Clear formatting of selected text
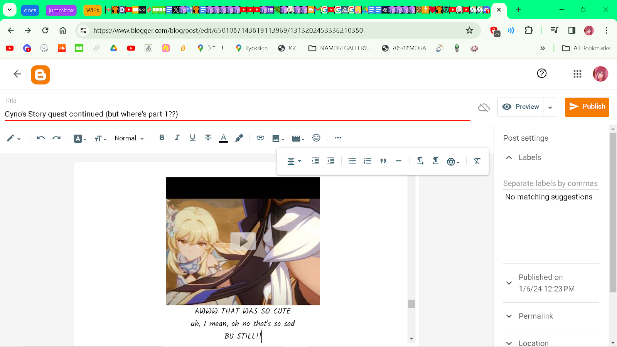The width and height of the screenshot is (617, 347). pyautogui.click(x=477, y=161)
